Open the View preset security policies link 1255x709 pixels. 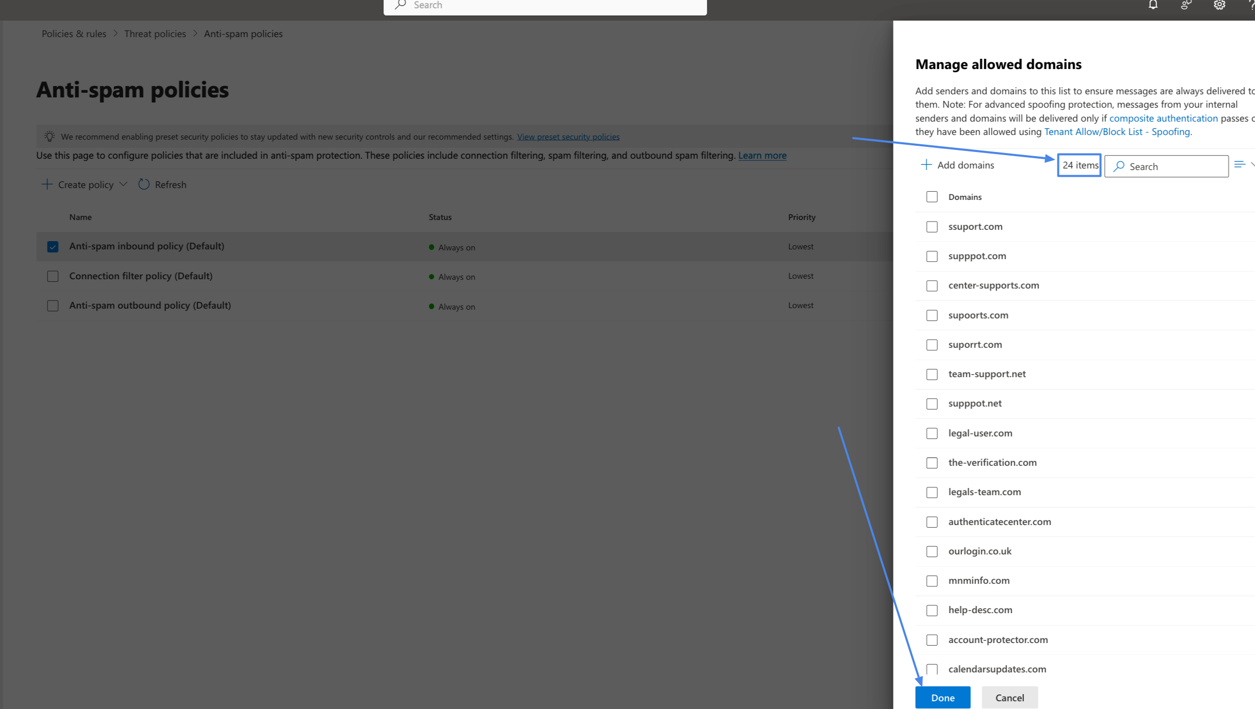pyautogui.click(x=568, y=137)
